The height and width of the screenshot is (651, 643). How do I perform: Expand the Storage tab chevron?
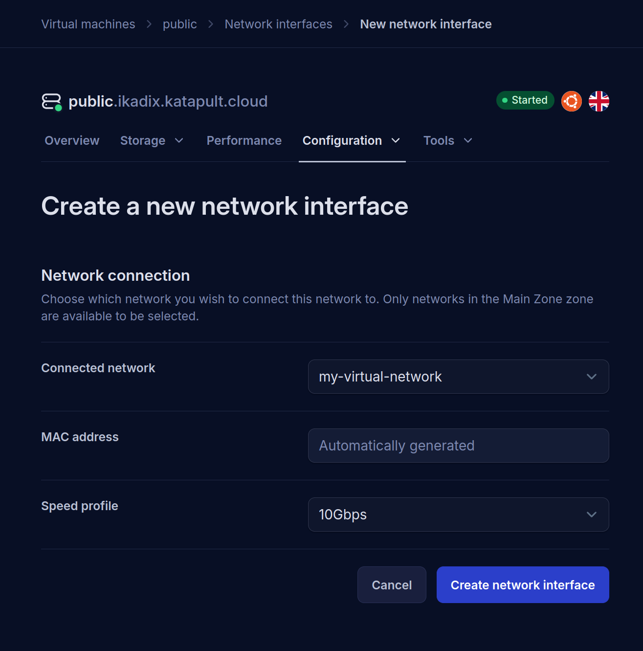click(179, 141)
